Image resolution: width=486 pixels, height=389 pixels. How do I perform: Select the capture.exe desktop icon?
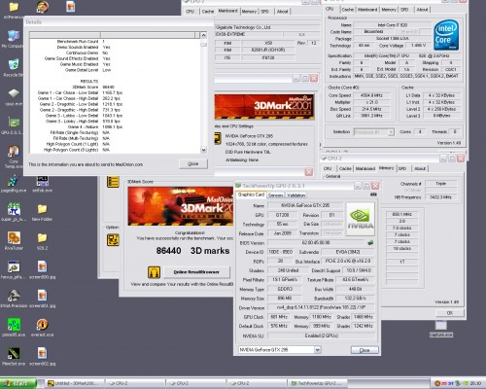(x=441, y=326)
